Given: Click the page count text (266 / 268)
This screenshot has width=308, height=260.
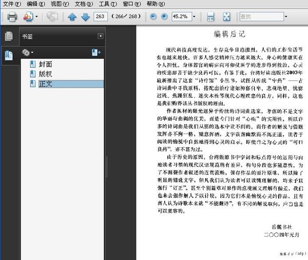Looking at the screenshot, I should [x=126, y=16].
